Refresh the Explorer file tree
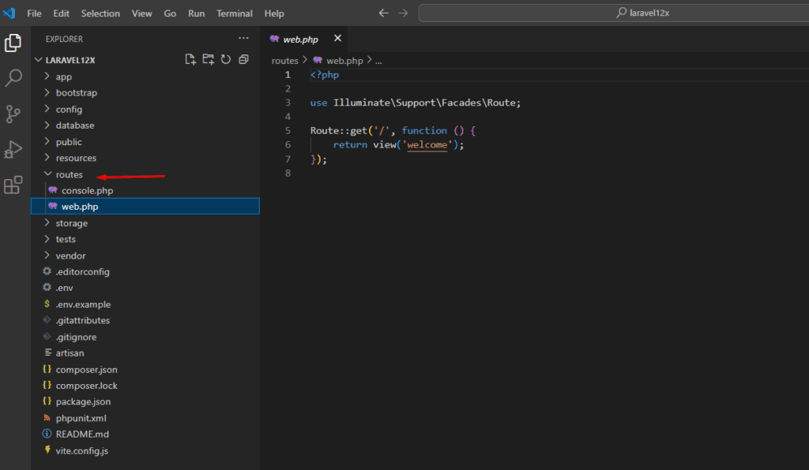The image size is (809, 470). [226, 59]
